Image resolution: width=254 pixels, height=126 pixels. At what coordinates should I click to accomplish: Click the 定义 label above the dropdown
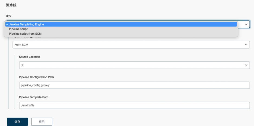click(9, 16)
